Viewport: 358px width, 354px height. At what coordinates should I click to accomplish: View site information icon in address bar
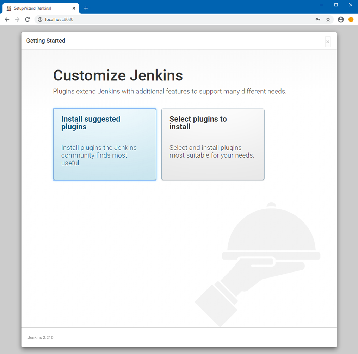[40, 19]
